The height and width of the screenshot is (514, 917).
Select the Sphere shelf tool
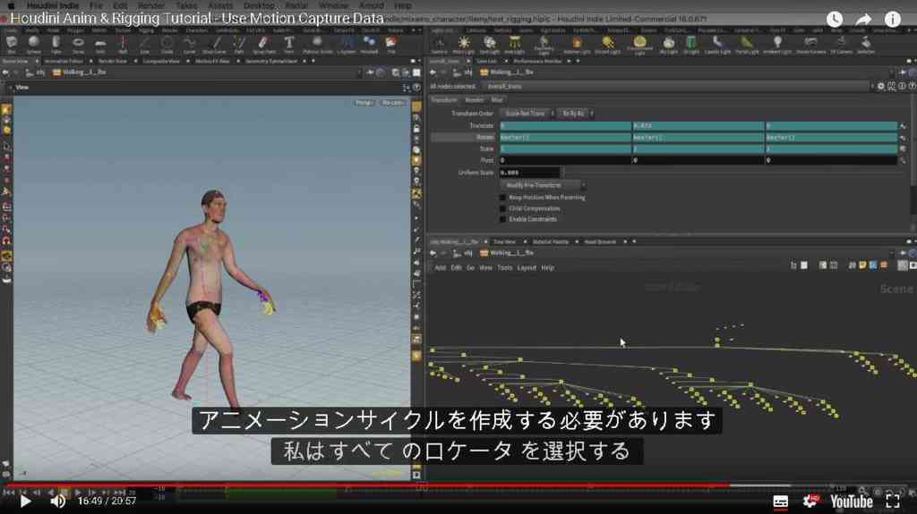pyautogui.click(x=34, y=45)
